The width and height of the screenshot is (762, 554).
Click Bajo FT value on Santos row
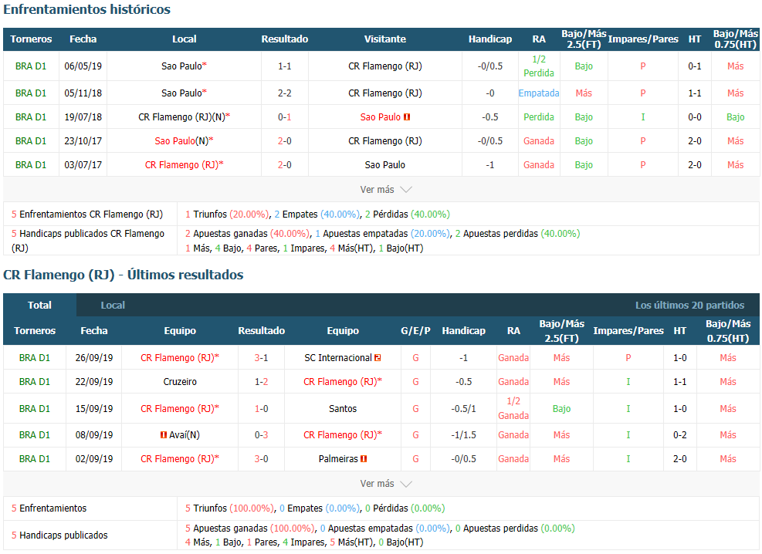pos(561,409)
